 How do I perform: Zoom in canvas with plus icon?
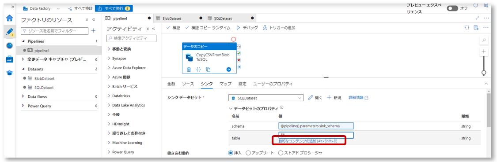pos(484,52)
